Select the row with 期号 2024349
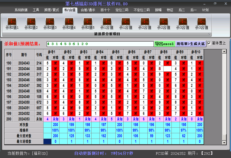Image resolution: width=231 pixels, height=158 pixels. [104, 97]
